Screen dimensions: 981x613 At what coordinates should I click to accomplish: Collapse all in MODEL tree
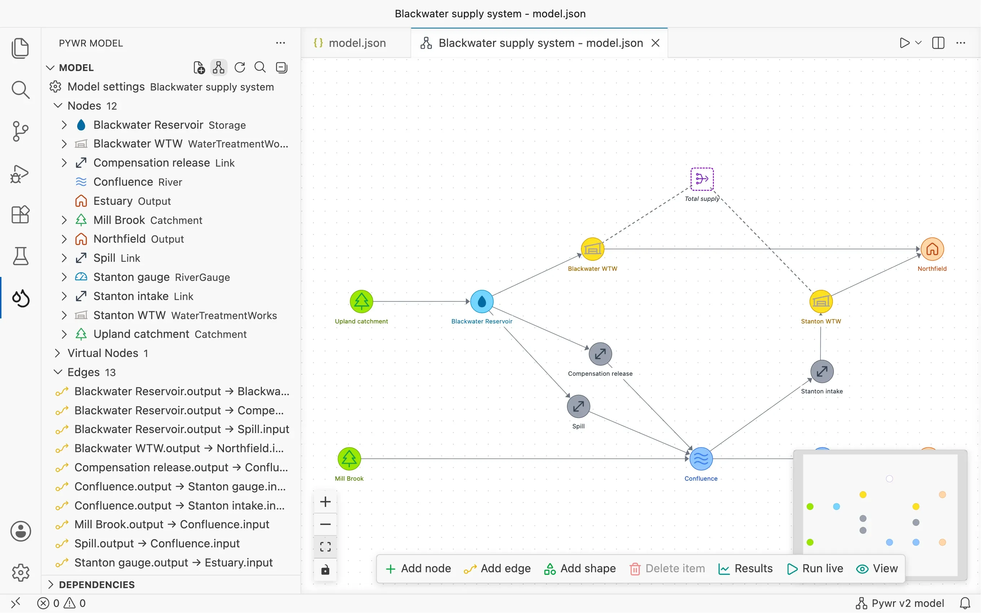(x=281, y=68)
